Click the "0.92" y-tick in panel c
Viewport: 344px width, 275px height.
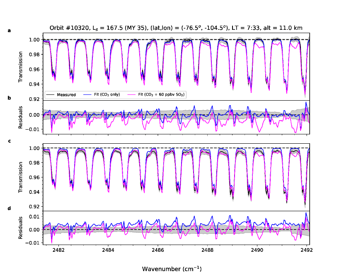(34, 206)
